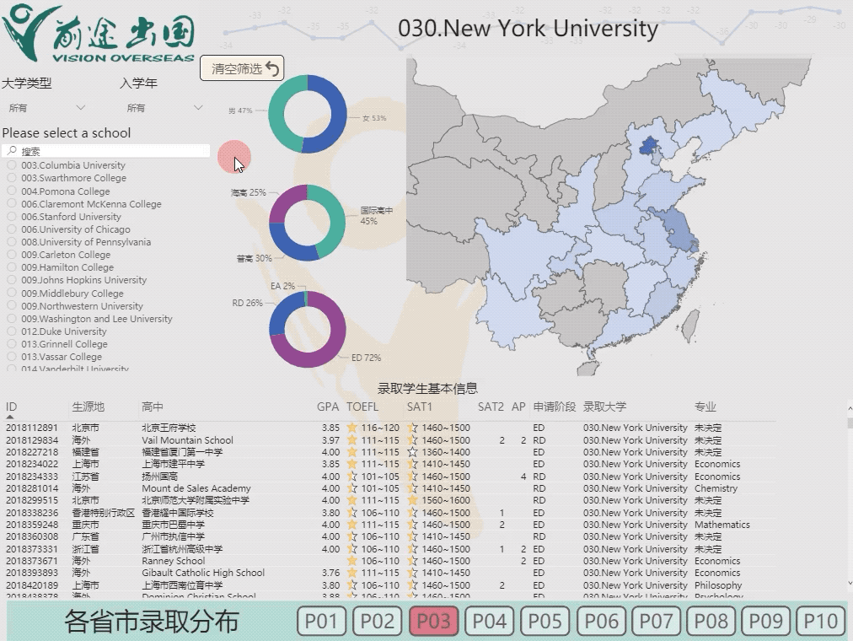
Task: Click the Vision Overseas logo
Action: coord(99,33)
